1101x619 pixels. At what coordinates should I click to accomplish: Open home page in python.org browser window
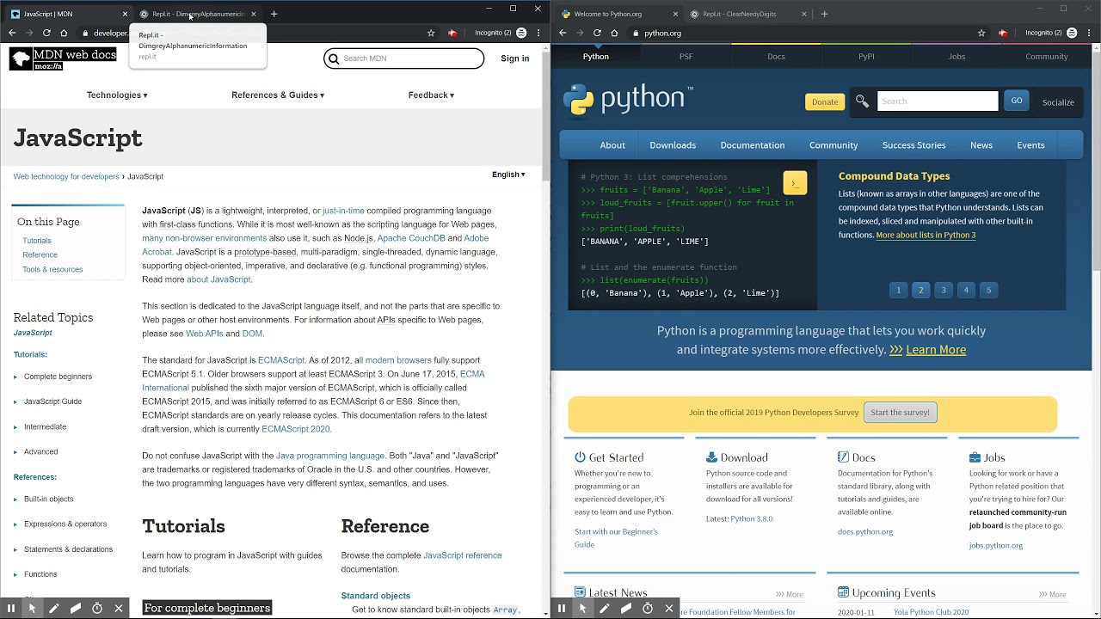point(614,33)
